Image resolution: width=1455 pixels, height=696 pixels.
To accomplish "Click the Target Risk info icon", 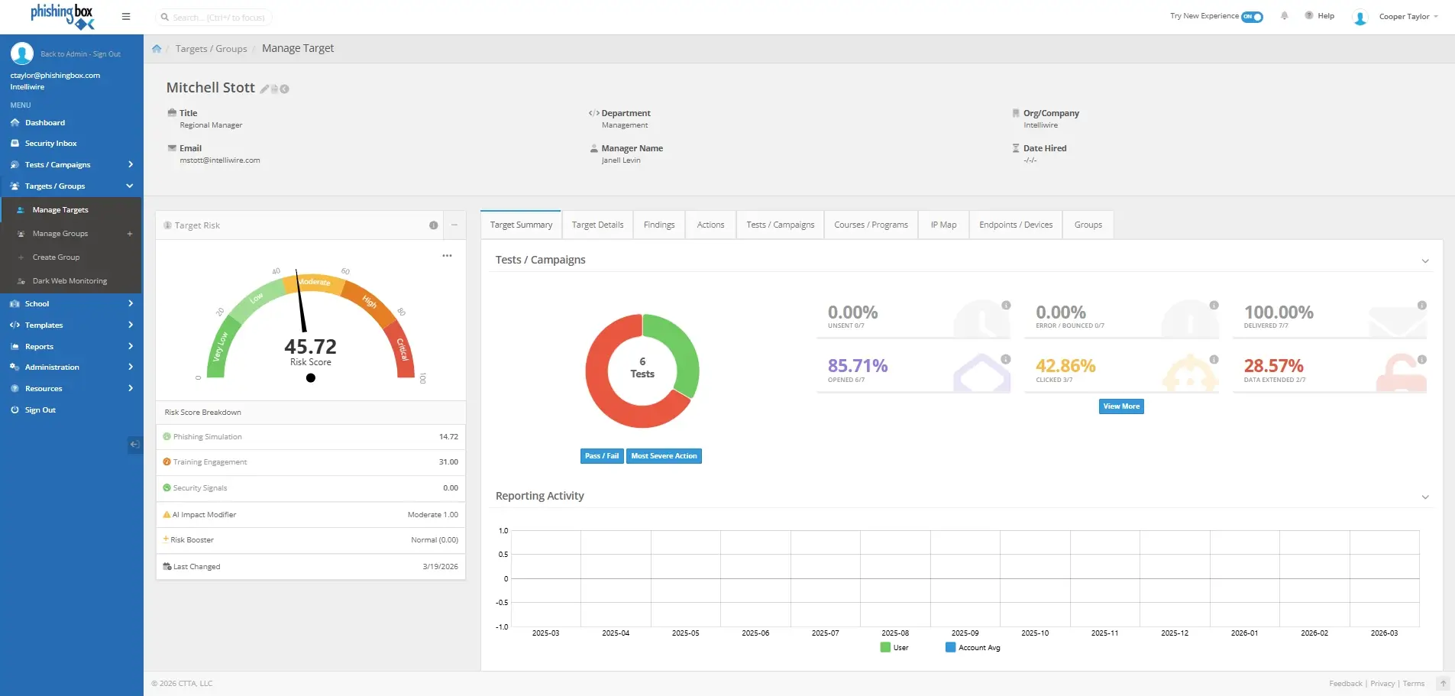I will 433,225.
